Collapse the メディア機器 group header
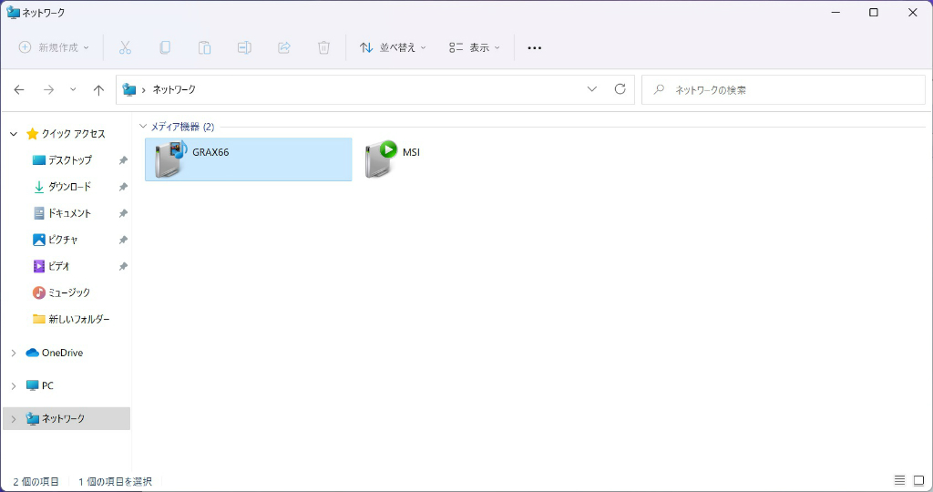 (x=143, y=126)
